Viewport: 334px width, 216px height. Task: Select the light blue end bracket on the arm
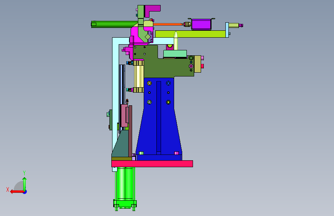click(227, 30)
